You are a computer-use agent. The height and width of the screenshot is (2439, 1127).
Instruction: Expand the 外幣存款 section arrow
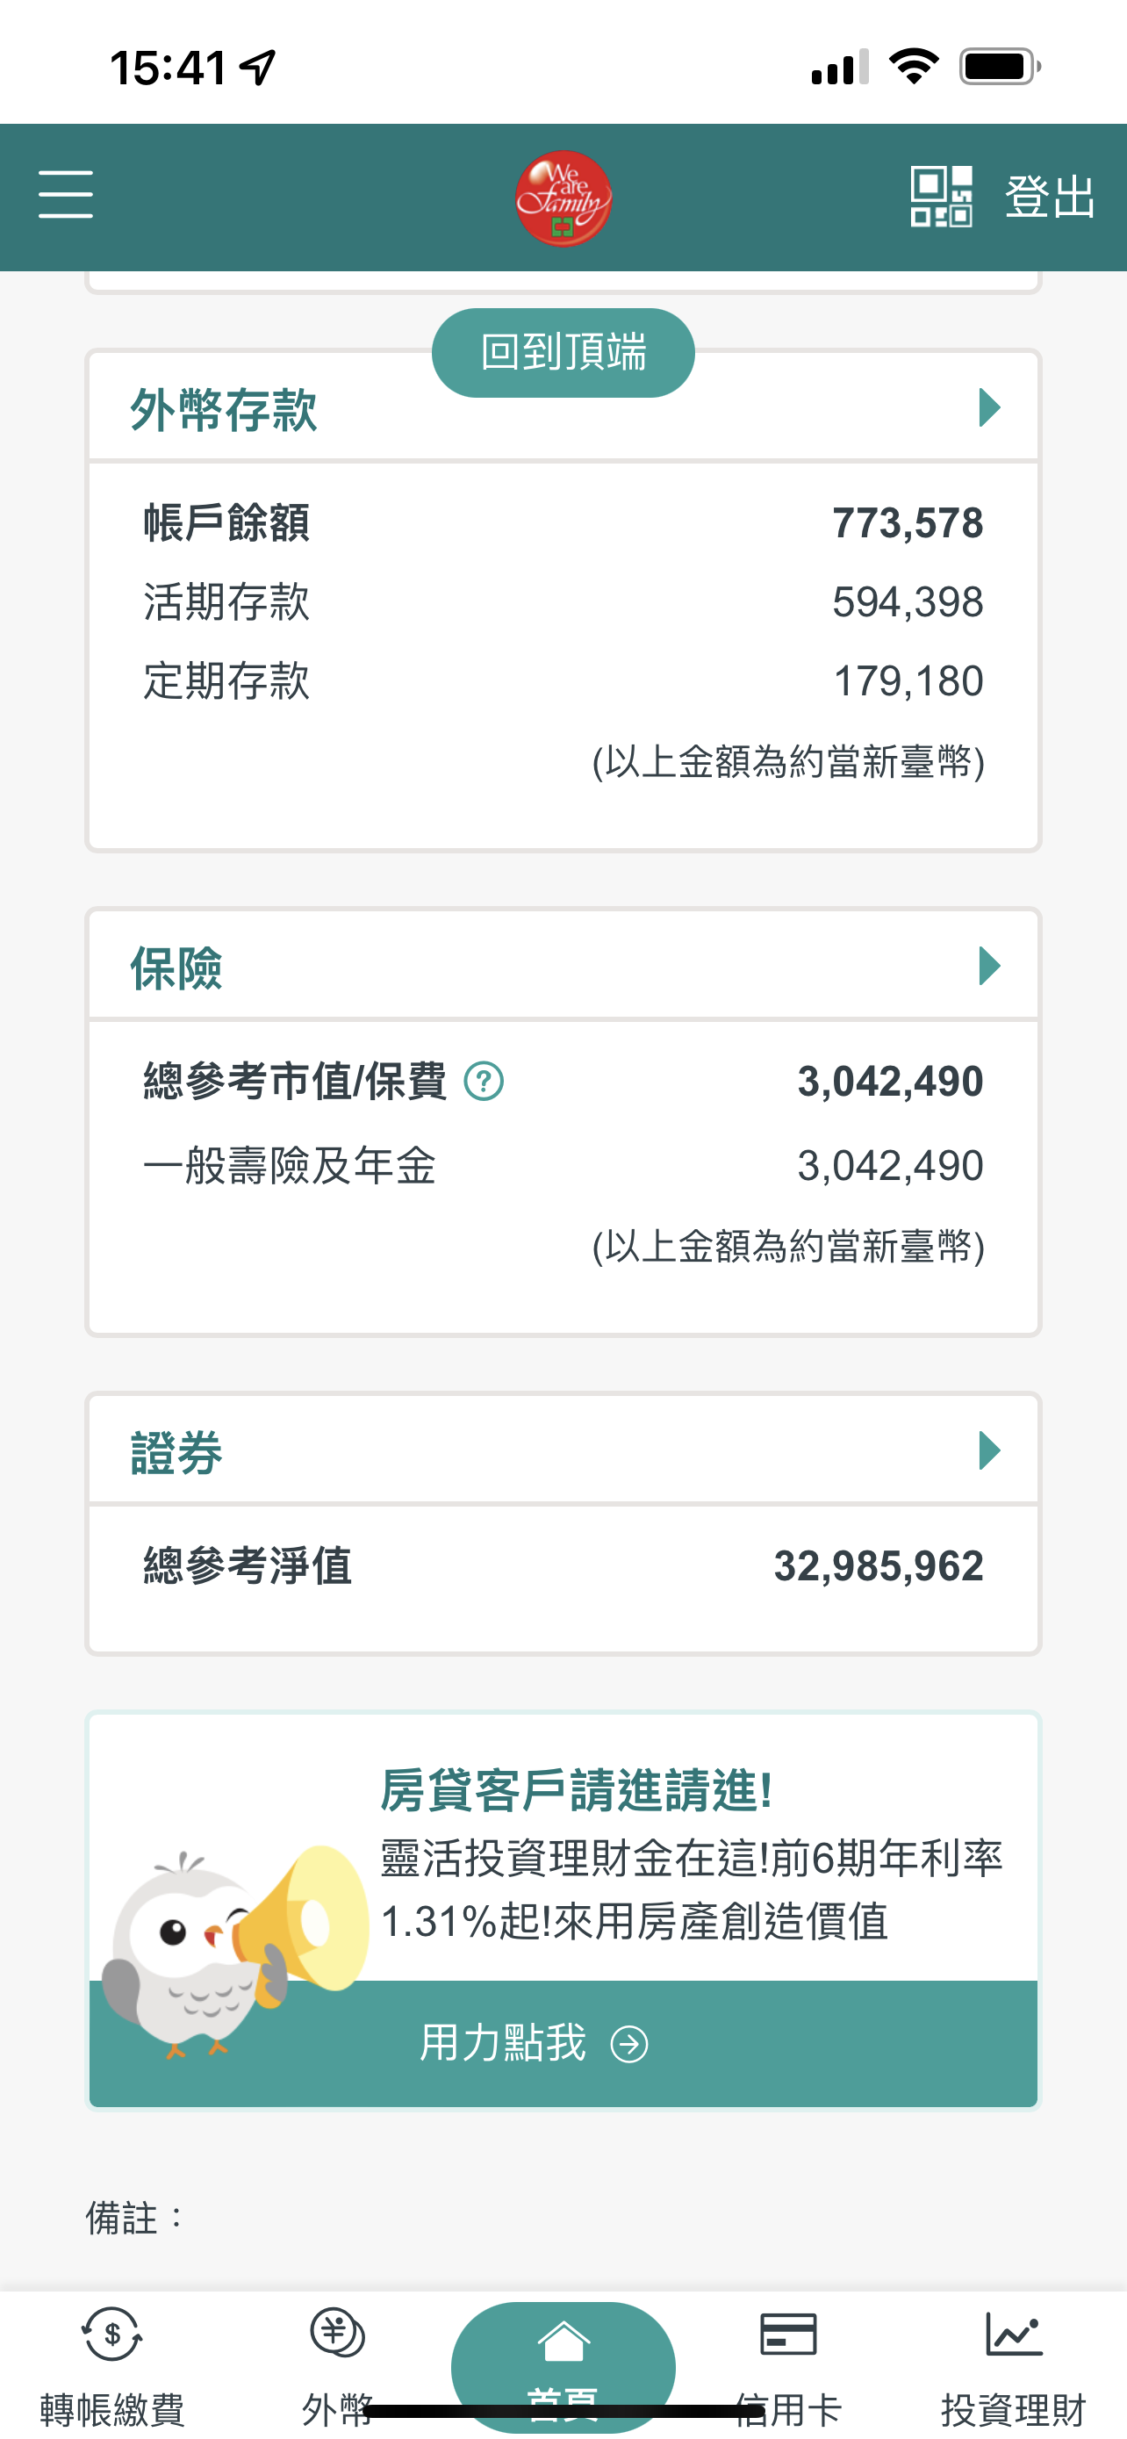[989, 408]
